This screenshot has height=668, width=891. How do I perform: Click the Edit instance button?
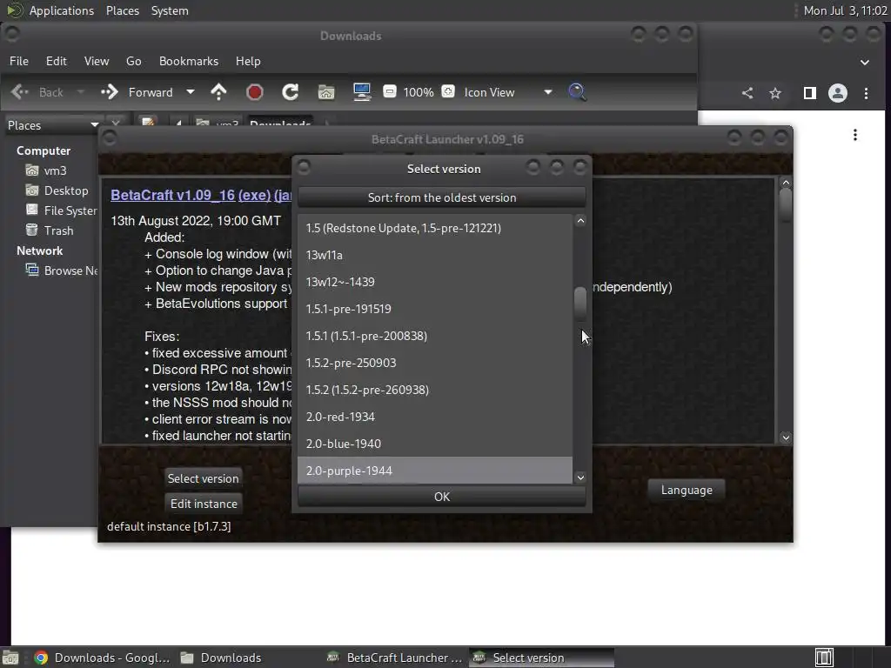[x=204, y=504]
